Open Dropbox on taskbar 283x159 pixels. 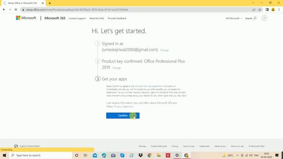tap(141, 155)
